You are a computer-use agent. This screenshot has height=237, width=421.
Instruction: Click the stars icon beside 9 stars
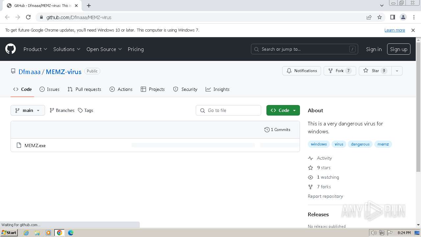click(x=310, y=168)
